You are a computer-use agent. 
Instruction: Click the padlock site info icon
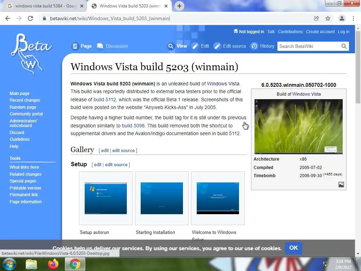point(44,18)
